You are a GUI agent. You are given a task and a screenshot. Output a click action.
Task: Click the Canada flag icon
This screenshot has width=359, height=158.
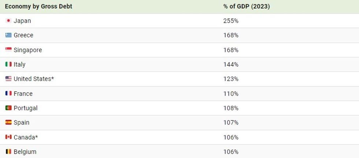(8, 137)
